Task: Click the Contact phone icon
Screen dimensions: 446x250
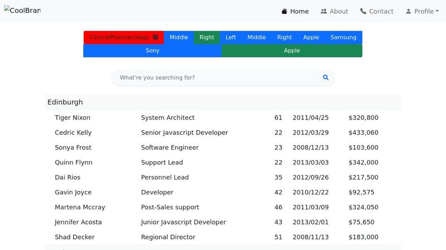Action: (x=363, y=11)
